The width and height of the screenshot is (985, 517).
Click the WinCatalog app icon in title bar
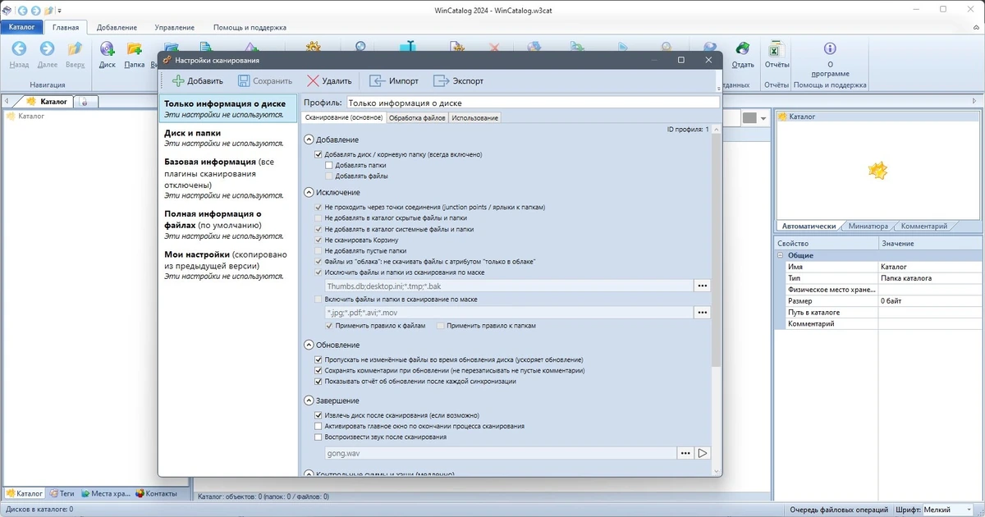click(7, 10)
